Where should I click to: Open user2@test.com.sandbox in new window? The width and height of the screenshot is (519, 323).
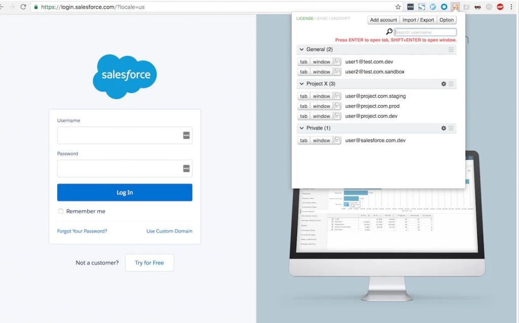(x=321, y=72)
